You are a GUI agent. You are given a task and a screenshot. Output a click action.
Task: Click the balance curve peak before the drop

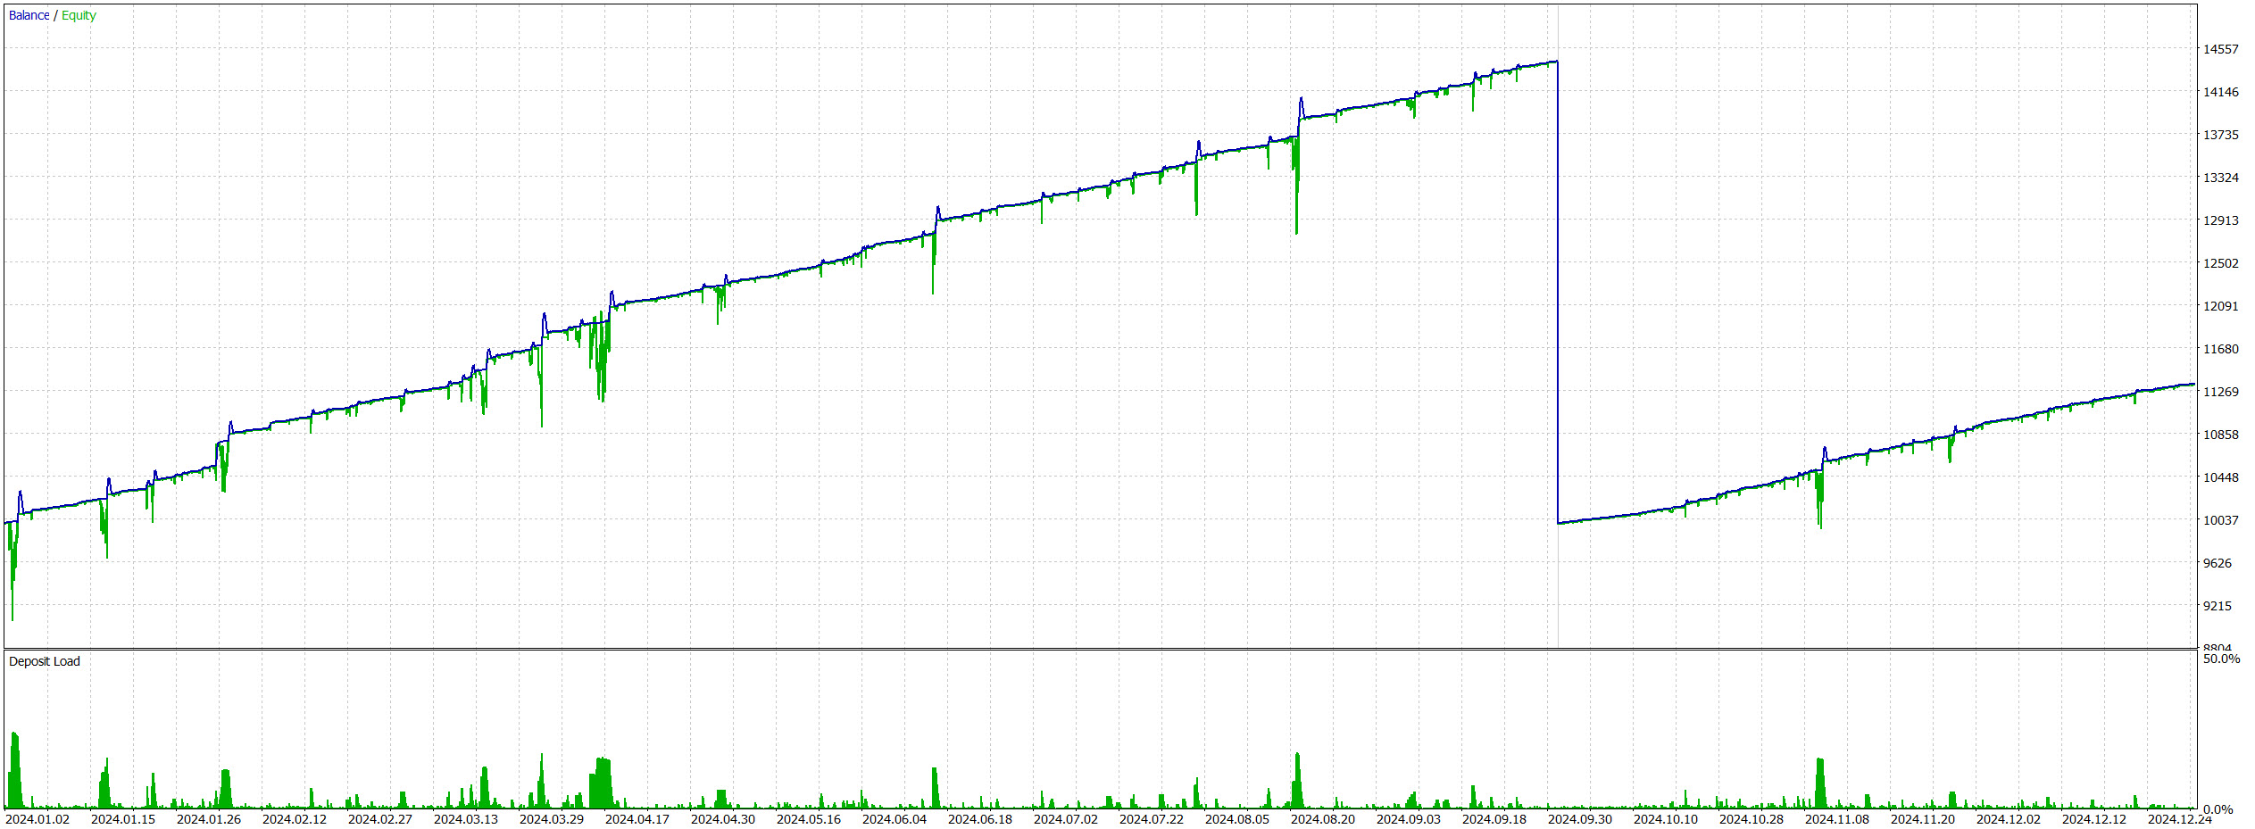click(1555, 62)
